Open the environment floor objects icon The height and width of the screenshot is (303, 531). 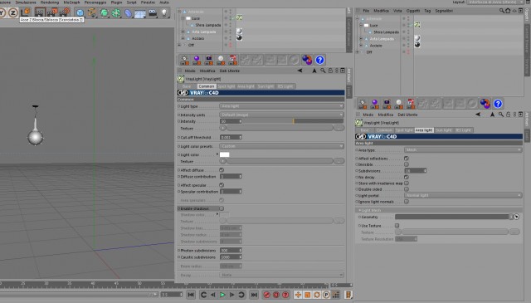(140, 13)
